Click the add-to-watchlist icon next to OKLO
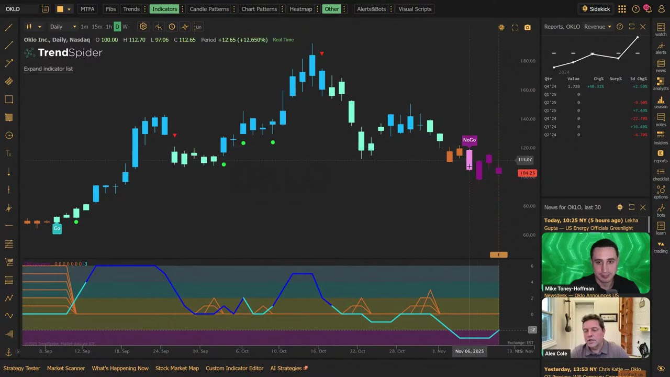This screenshot has height=377, width=670. (45, 9)
